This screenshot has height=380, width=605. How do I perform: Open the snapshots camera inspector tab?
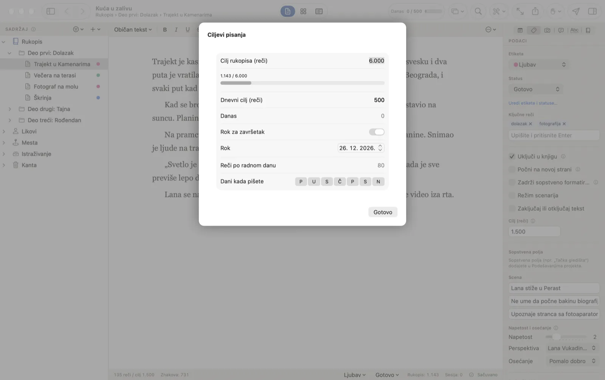click(x=547, y=30)
